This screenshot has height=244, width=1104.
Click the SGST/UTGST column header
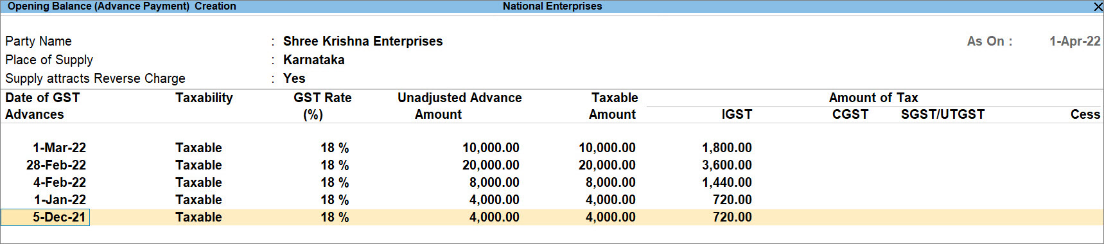[943, 114]
